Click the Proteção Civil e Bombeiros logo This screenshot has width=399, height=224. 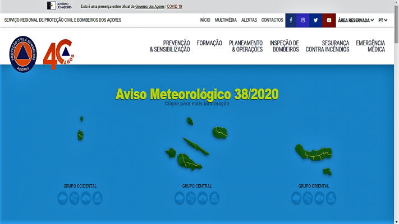coord(23,54)
